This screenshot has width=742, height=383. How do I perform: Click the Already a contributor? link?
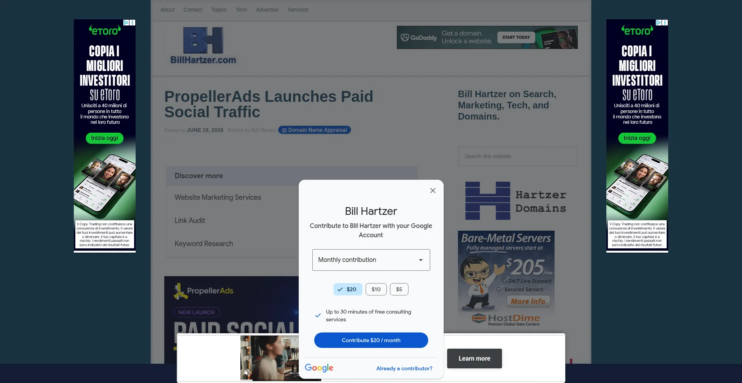404,368
